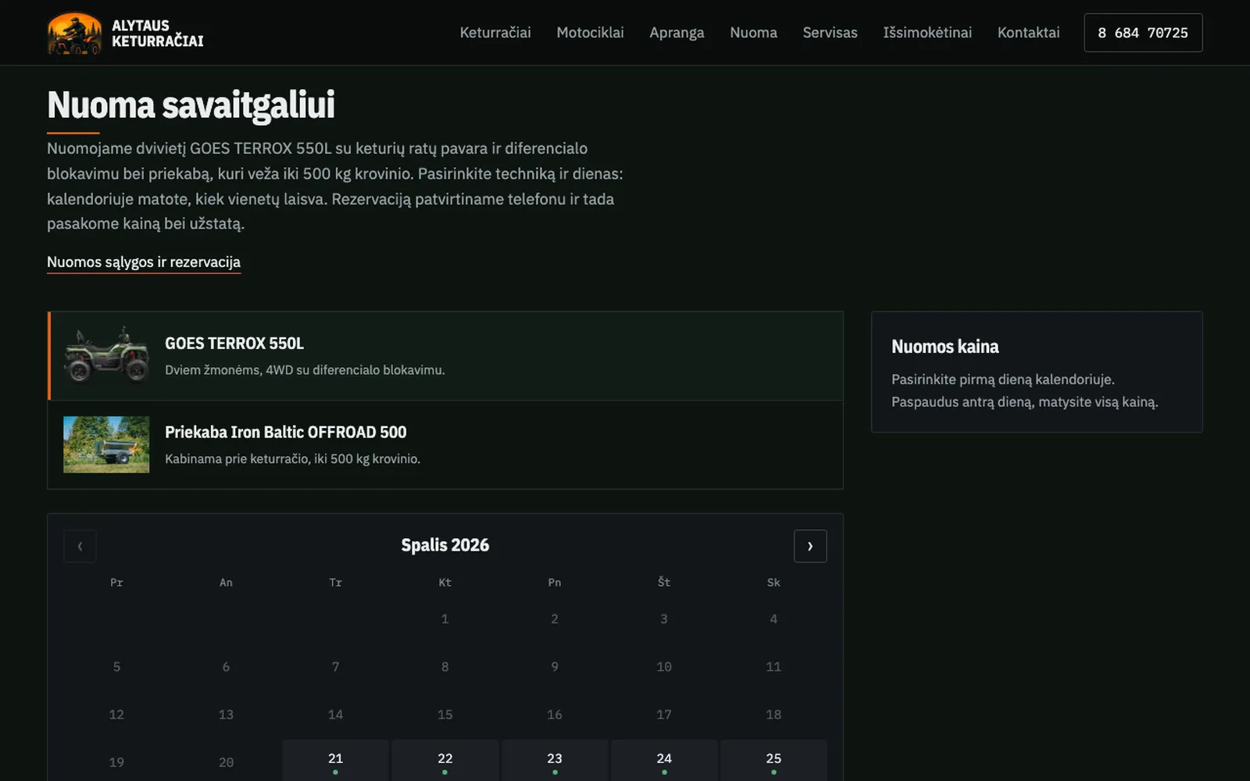1250x781 pixels.
Task: Click the Spalis 2026 month heading
Action: coord(445,545)
